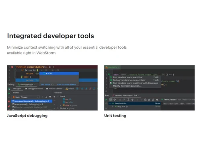Click the rerun debug icon beside Debugger tab
The image size is (201, 151).
point(9,89)
